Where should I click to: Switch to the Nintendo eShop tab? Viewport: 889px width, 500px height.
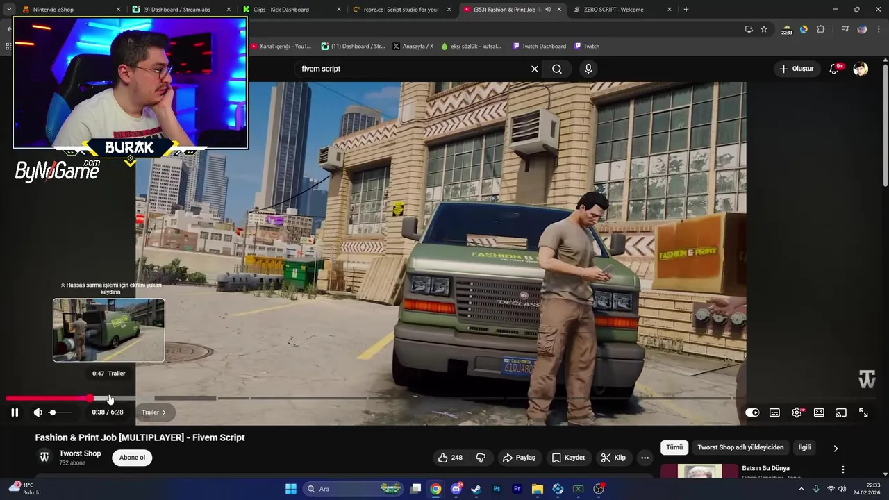[x=69, y=10]
